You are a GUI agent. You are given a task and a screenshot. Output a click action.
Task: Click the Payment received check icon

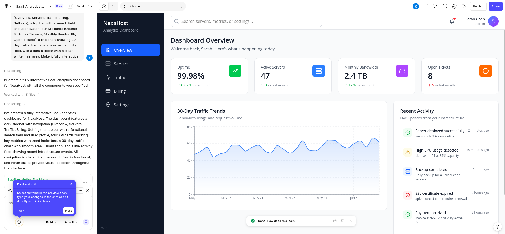click(x=408, y=215)
